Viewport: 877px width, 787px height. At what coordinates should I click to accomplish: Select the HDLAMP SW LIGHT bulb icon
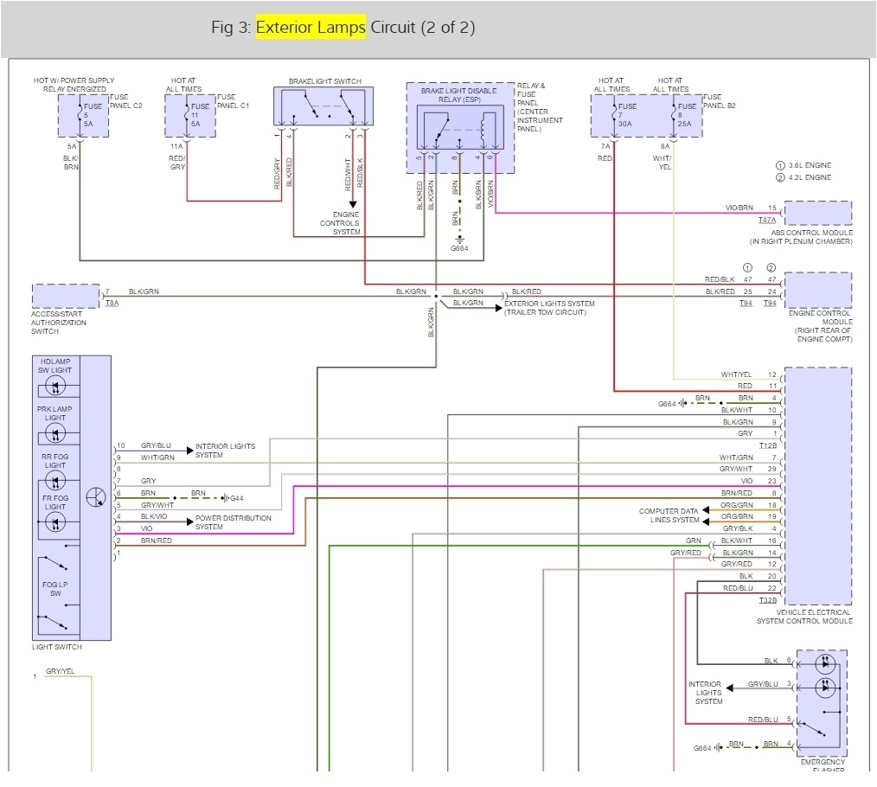[x=54, y=387]
